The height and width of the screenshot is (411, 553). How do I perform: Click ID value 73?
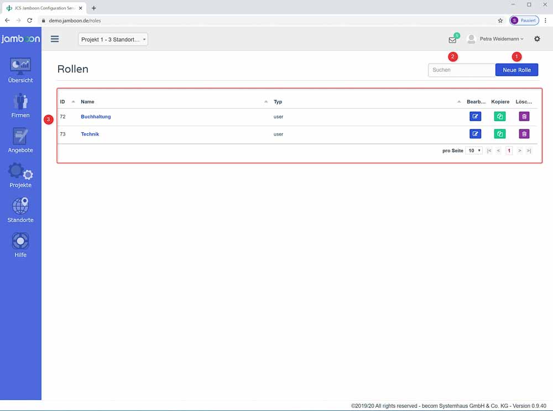[63, 134]
